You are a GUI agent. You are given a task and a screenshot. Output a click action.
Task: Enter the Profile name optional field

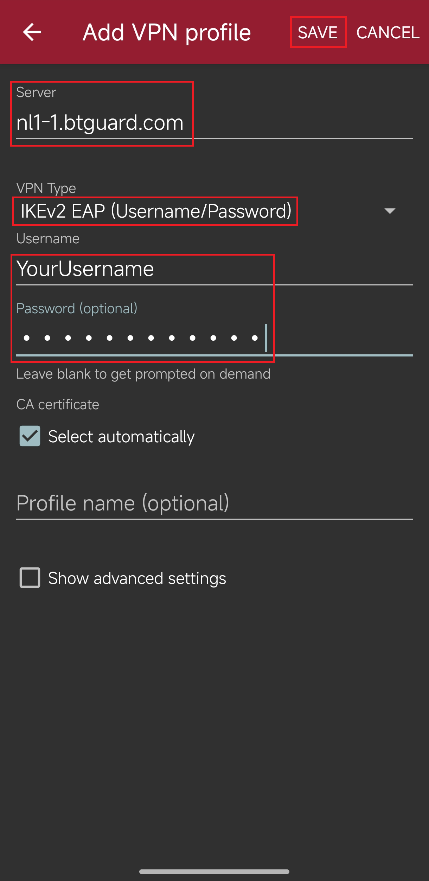pos(214,503)
